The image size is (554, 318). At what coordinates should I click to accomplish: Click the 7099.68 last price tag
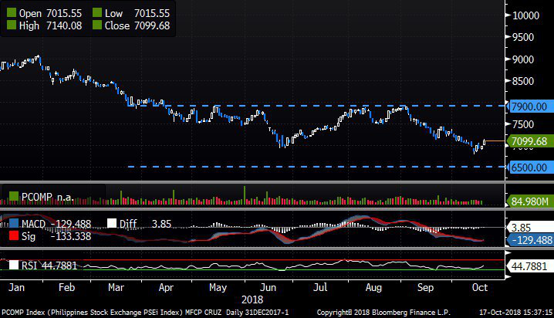point(528,141)
